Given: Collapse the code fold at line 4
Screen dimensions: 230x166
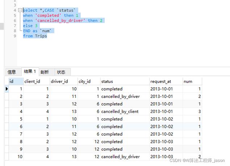Looking at the screenshot, I should pyautogui.click(x=20, y=10).
